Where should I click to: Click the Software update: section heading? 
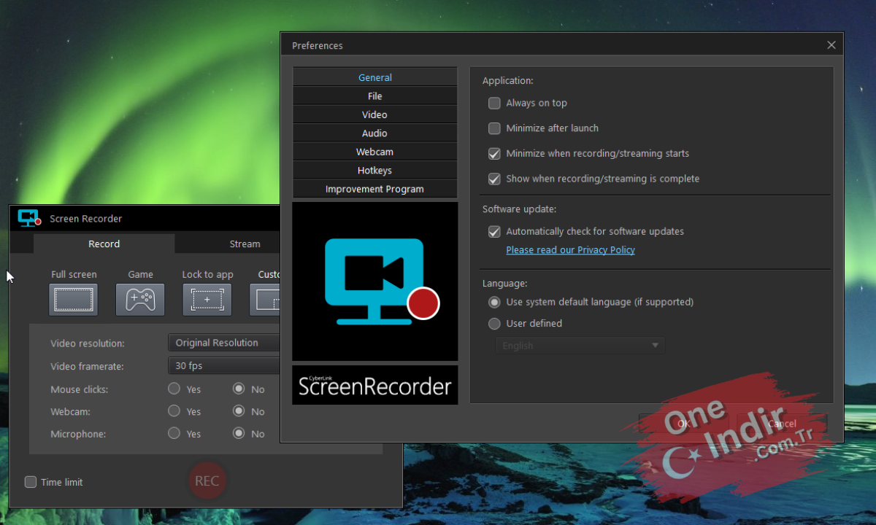(x=519, y=209)
